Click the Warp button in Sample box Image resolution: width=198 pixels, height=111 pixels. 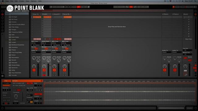pyautogui.click(x=30, y=83)
